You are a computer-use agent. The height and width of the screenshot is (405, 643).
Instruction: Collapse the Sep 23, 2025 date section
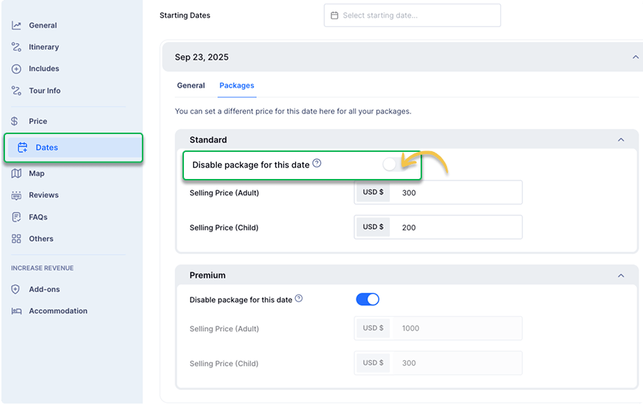(x=635, y=57)
